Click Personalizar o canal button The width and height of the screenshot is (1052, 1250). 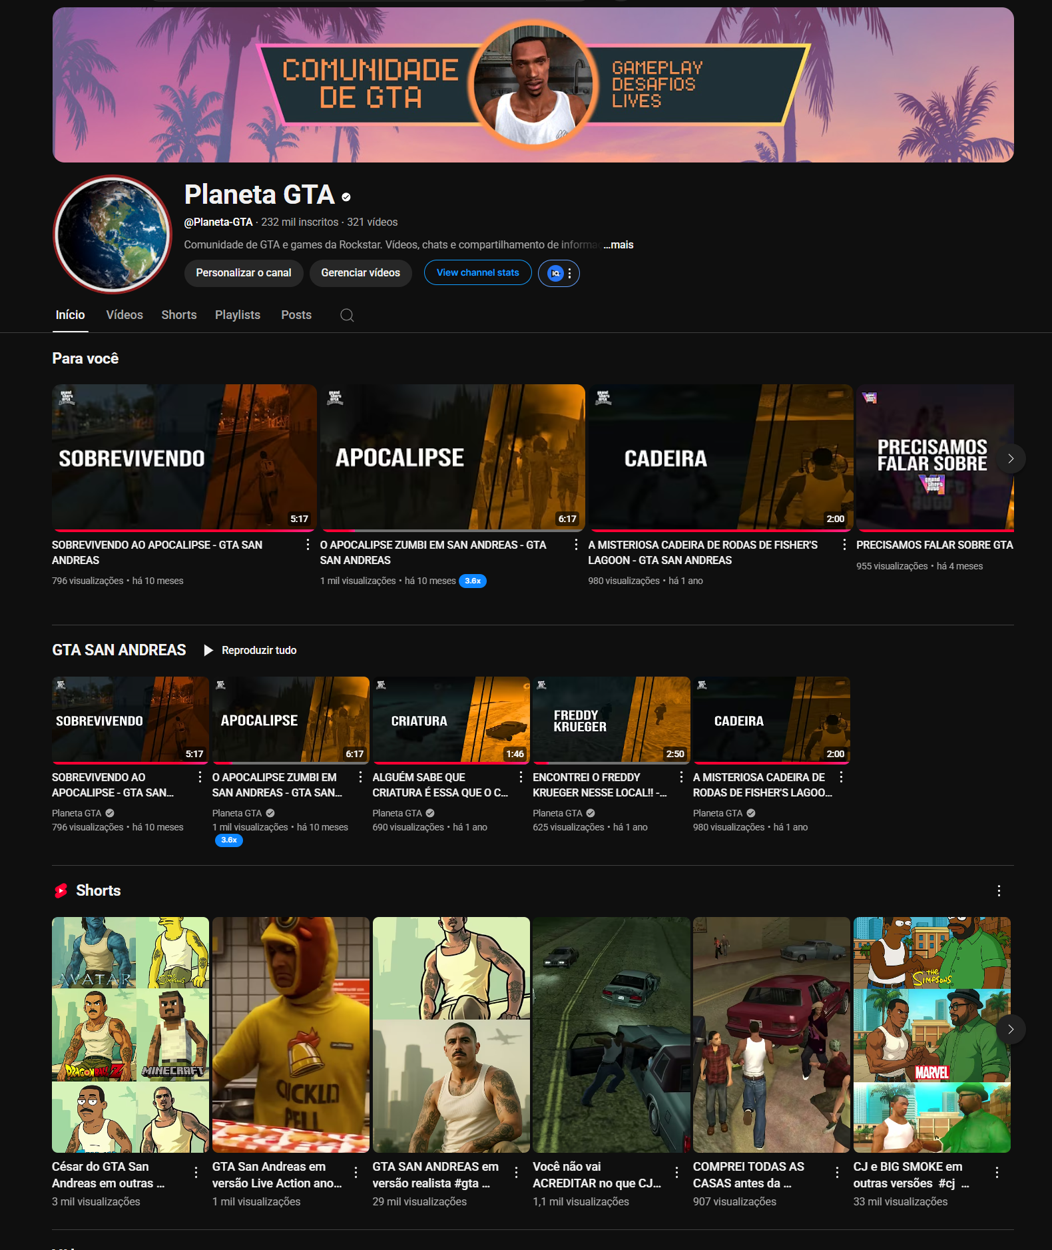pos(244,273)
